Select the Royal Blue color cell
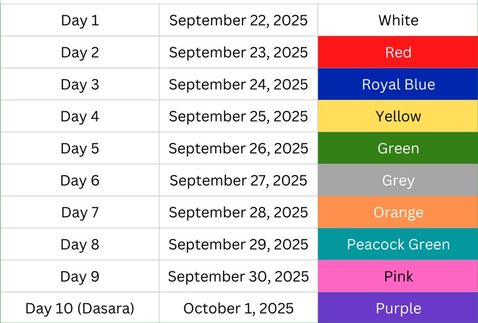The height and width of the screenshot is (323, 478). point(398,85)
